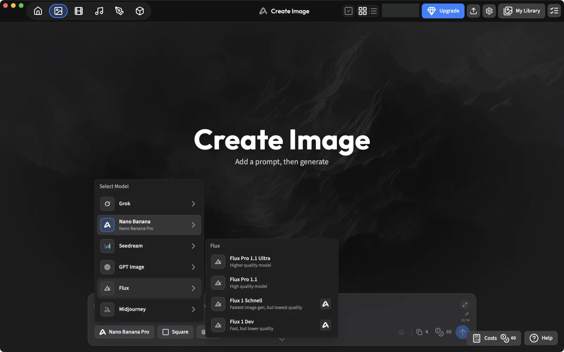Click the Grok model icon

[x=107, y=204]
